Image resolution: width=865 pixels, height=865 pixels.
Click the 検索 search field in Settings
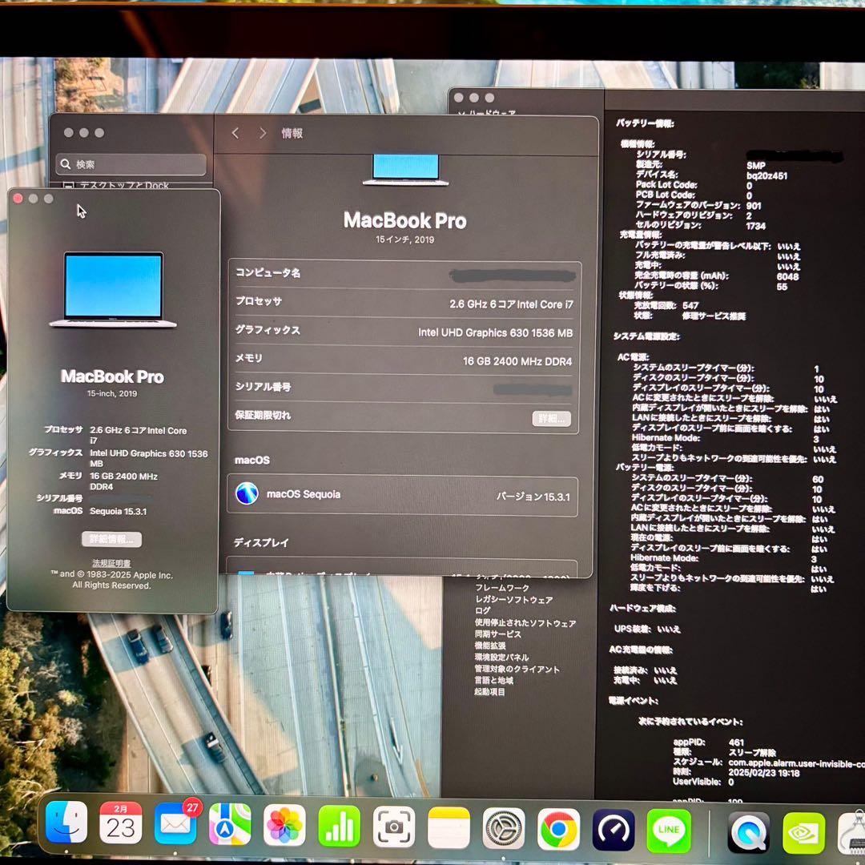[x=131, y=164]
